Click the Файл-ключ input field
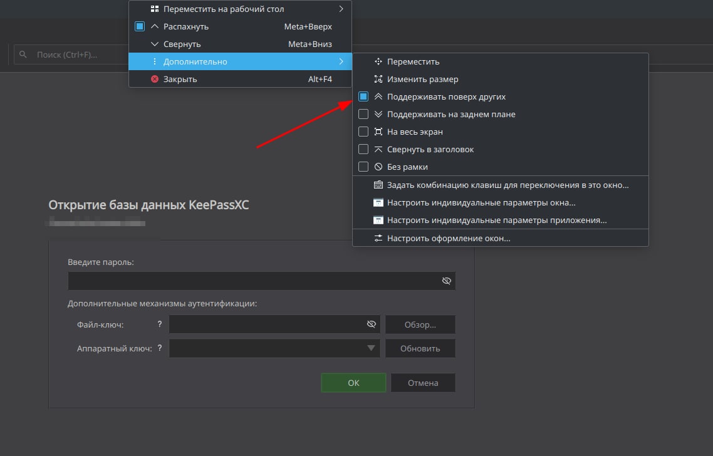 [x=274, y=324]
